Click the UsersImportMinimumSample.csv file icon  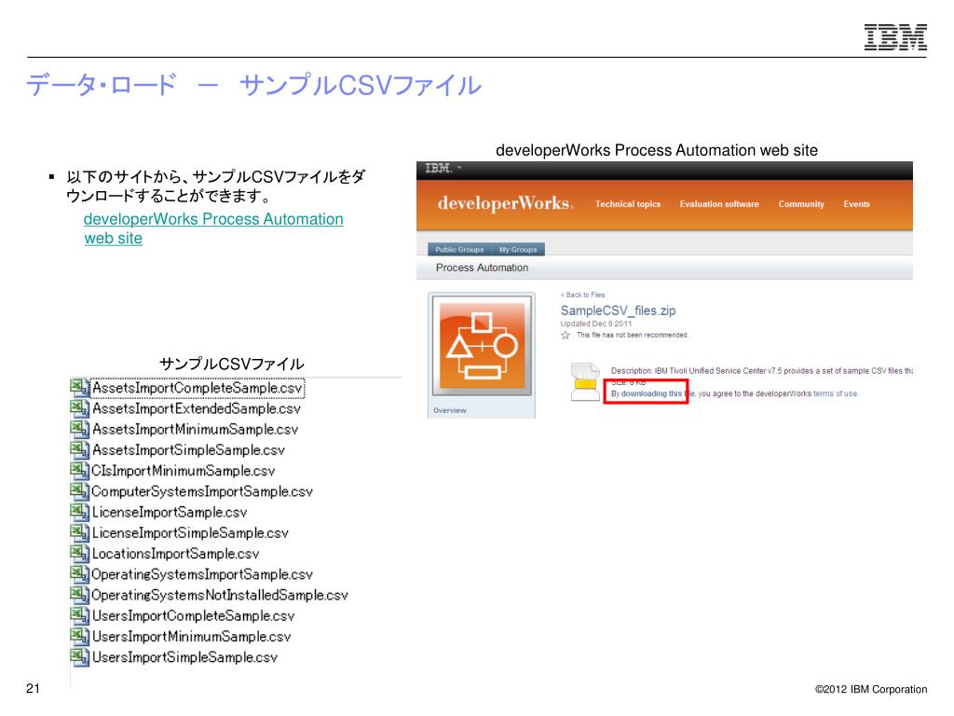coord(79,636)
